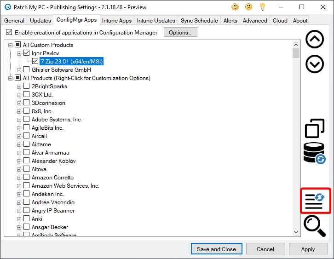
Task: Click the overlapping squares copy icon
Action: pyautogui.click(x=315, y=128)
